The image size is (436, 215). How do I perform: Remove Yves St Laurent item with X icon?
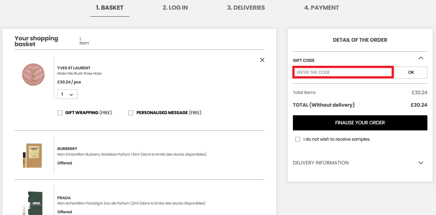(x=262, y=60)
